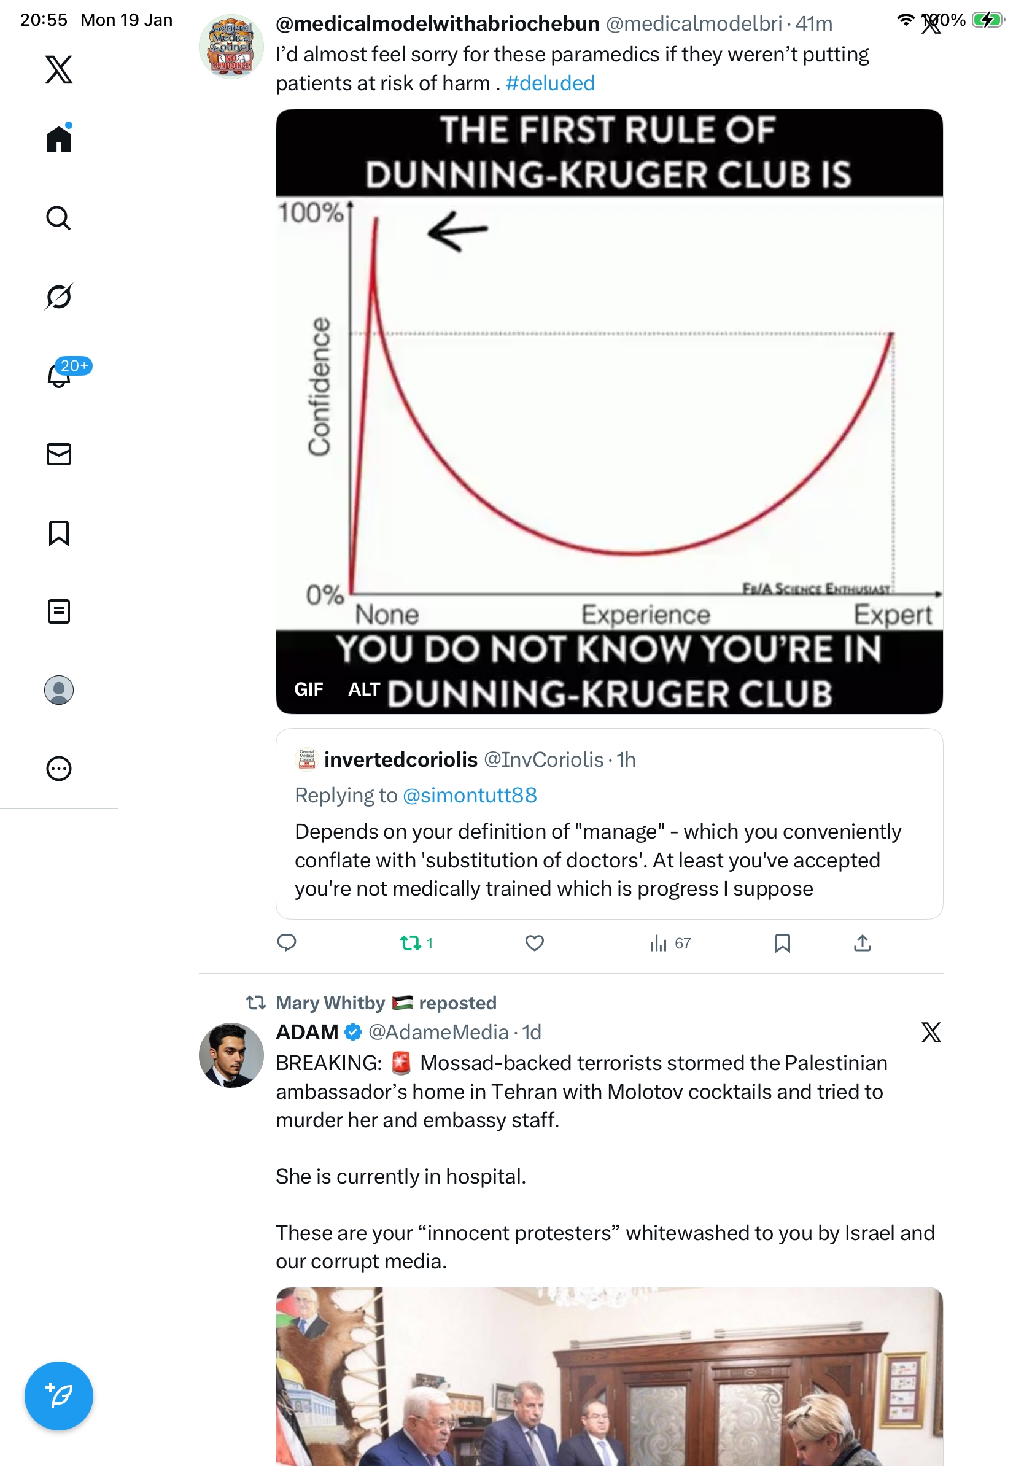Open the #deluded hashtag
The height and width of the screenshot is (1466, 1024).
pyautogui.click(x=549, y=83)
